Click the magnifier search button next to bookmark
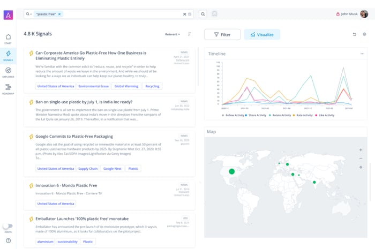Screen dimensions: 375x249 point(203,14)
